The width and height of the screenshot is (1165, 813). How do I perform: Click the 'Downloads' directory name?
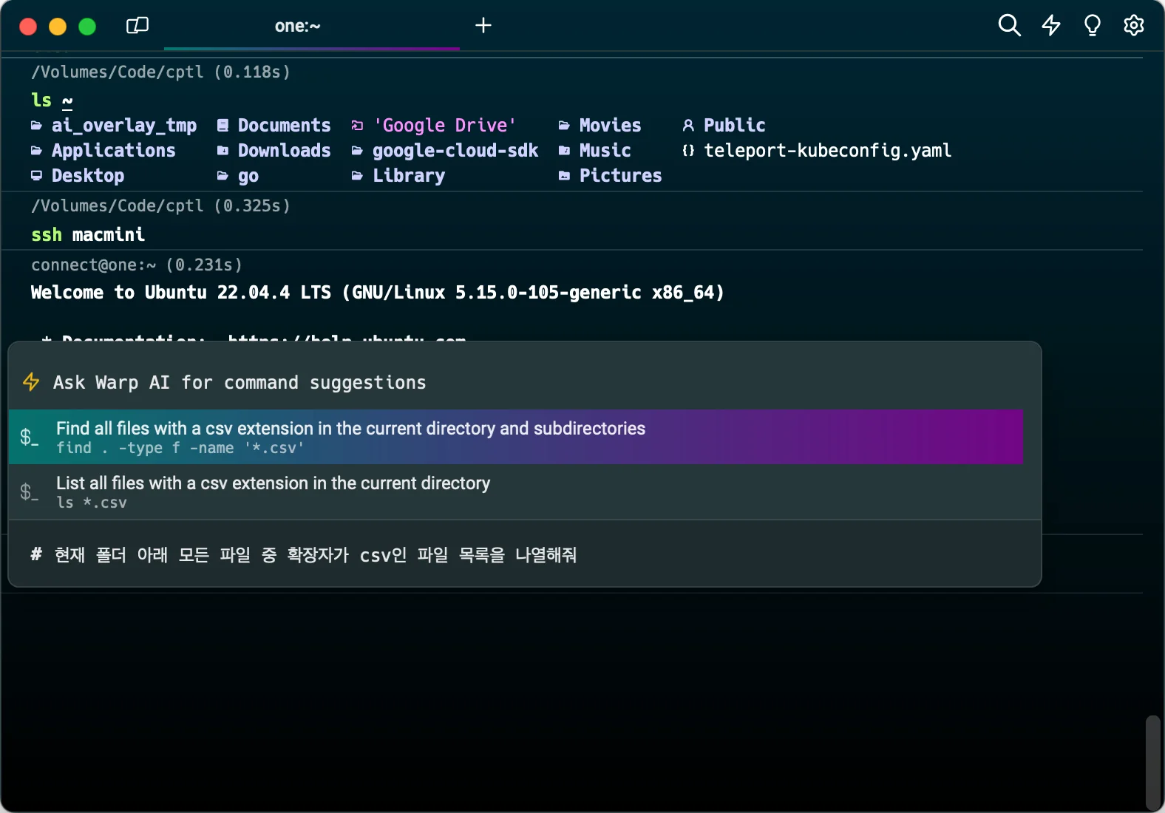click(x=285, y=151)
